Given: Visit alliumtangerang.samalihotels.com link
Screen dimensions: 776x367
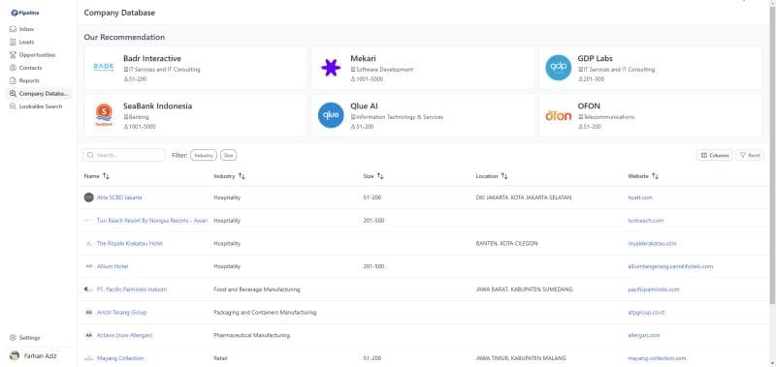Looking at the screenshot, I should pyautogui.click(x=670, y=266).
